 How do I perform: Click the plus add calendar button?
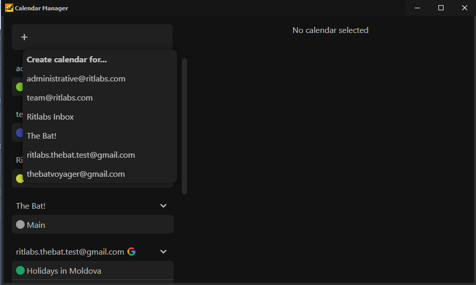(24, 37)
